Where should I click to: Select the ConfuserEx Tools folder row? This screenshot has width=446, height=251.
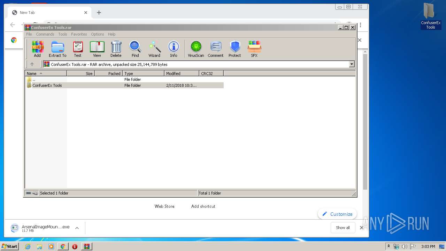pos(124,85)
